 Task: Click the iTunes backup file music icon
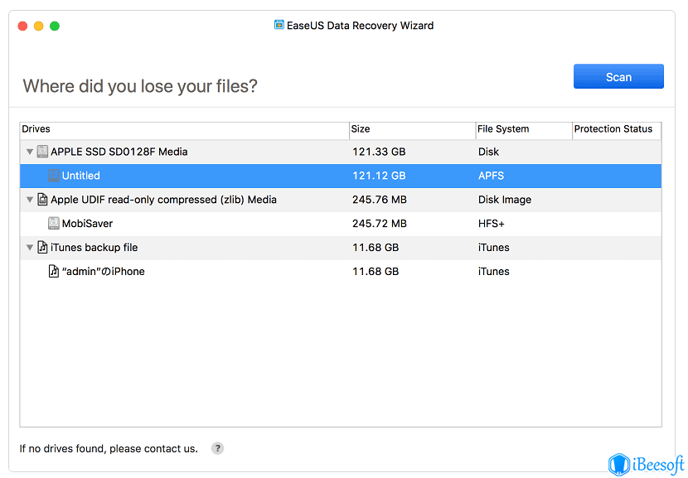point(42,248)
